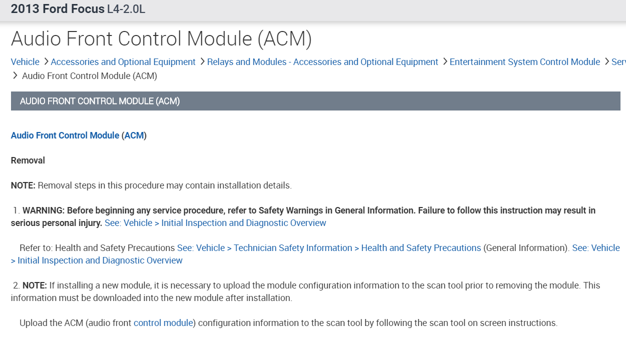This screenshot has height=356, width=626.
Task: Select current Audio Front Control Module (ACM) breadcrumb
Action: (x=90, y=76)
